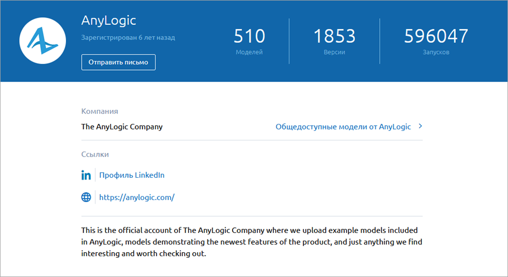Screen dimensions: 508x277
Task: Click the LinkedIn icon
Action: (86, 175)
